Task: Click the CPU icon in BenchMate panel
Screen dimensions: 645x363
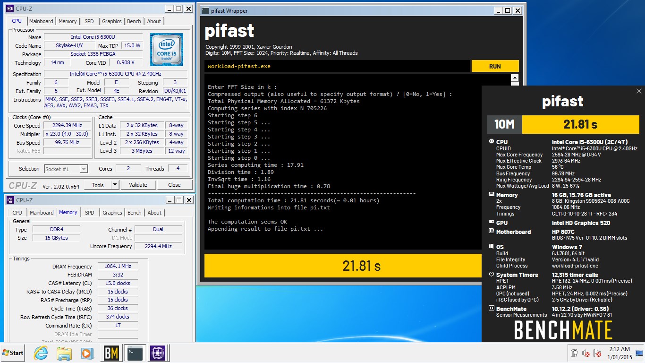Action: 492,142
